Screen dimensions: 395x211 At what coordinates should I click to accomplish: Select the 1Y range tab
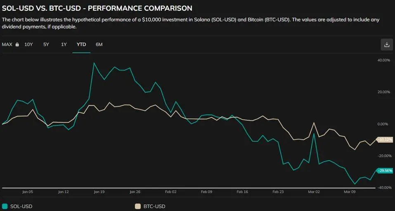[x=64, y=45]
